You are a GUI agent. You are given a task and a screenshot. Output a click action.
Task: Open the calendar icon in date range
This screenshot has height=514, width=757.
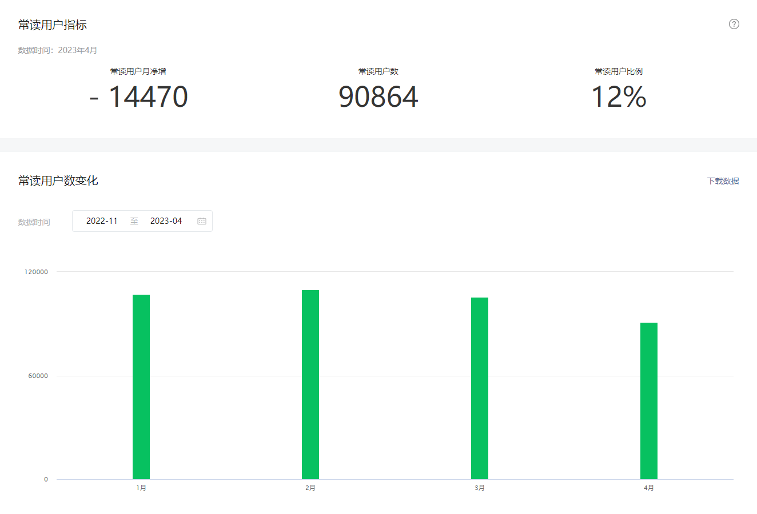click(x=202, y=221)
